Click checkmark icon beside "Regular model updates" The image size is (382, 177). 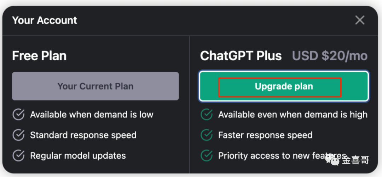[18, 155]
